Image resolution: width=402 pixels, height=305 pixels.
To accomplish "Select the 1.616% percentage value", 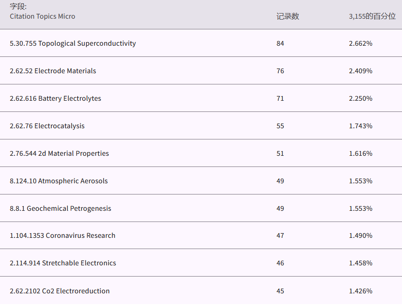I will coord(360,153).
